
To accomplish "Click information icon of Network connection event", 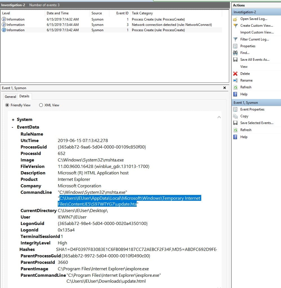I will [x=4, y=25].
